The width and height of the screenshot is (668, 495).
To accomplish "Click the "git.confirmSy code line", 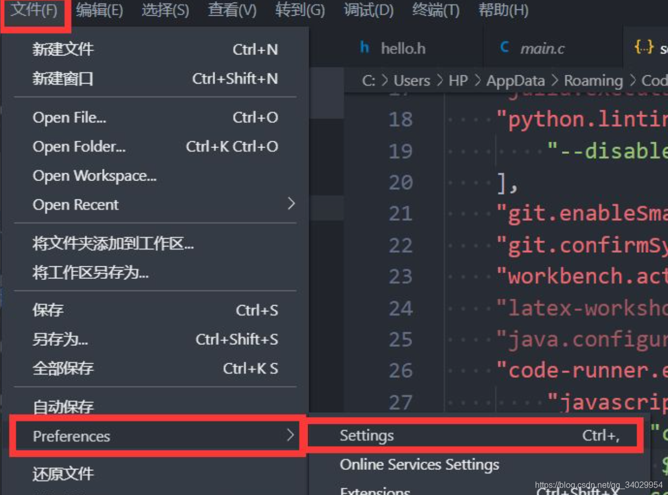I will coord(582,245).
